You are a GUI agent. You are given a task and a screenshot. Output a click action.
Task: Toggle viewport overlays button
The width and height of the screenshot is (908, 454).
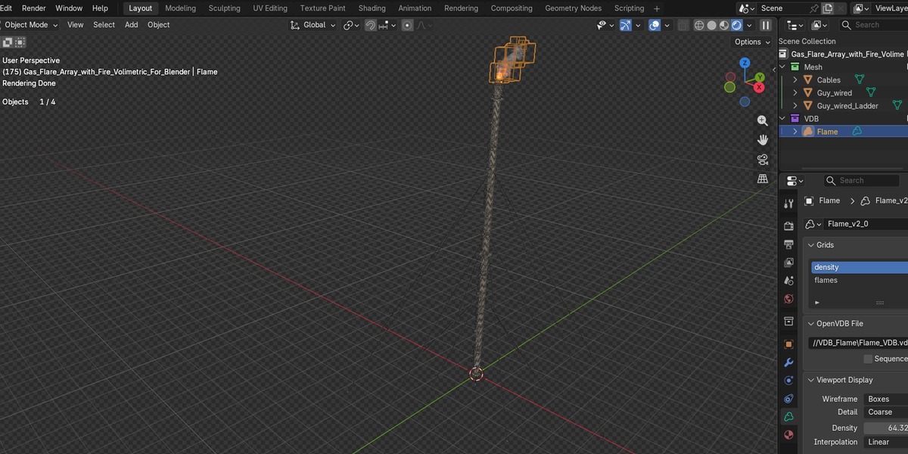click(x=655, y=25)
